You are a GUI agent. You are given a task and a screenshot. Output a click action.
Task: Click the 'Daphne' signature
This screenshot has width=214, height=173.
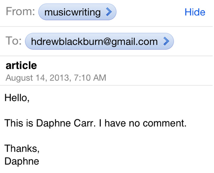[22, 161]
